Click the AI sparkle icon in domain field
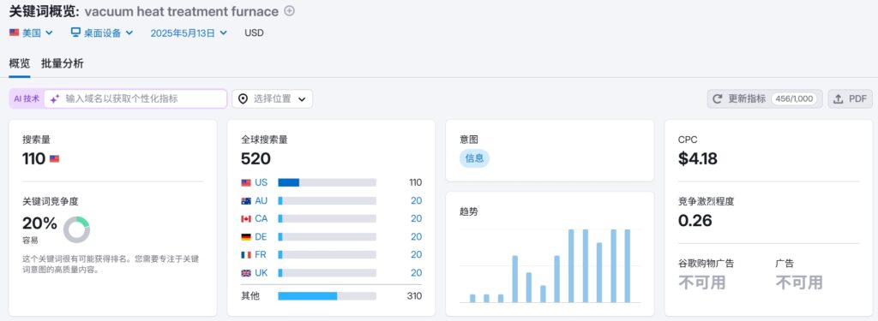This screenshot has width=878, height=321. (x=55, y=99)
